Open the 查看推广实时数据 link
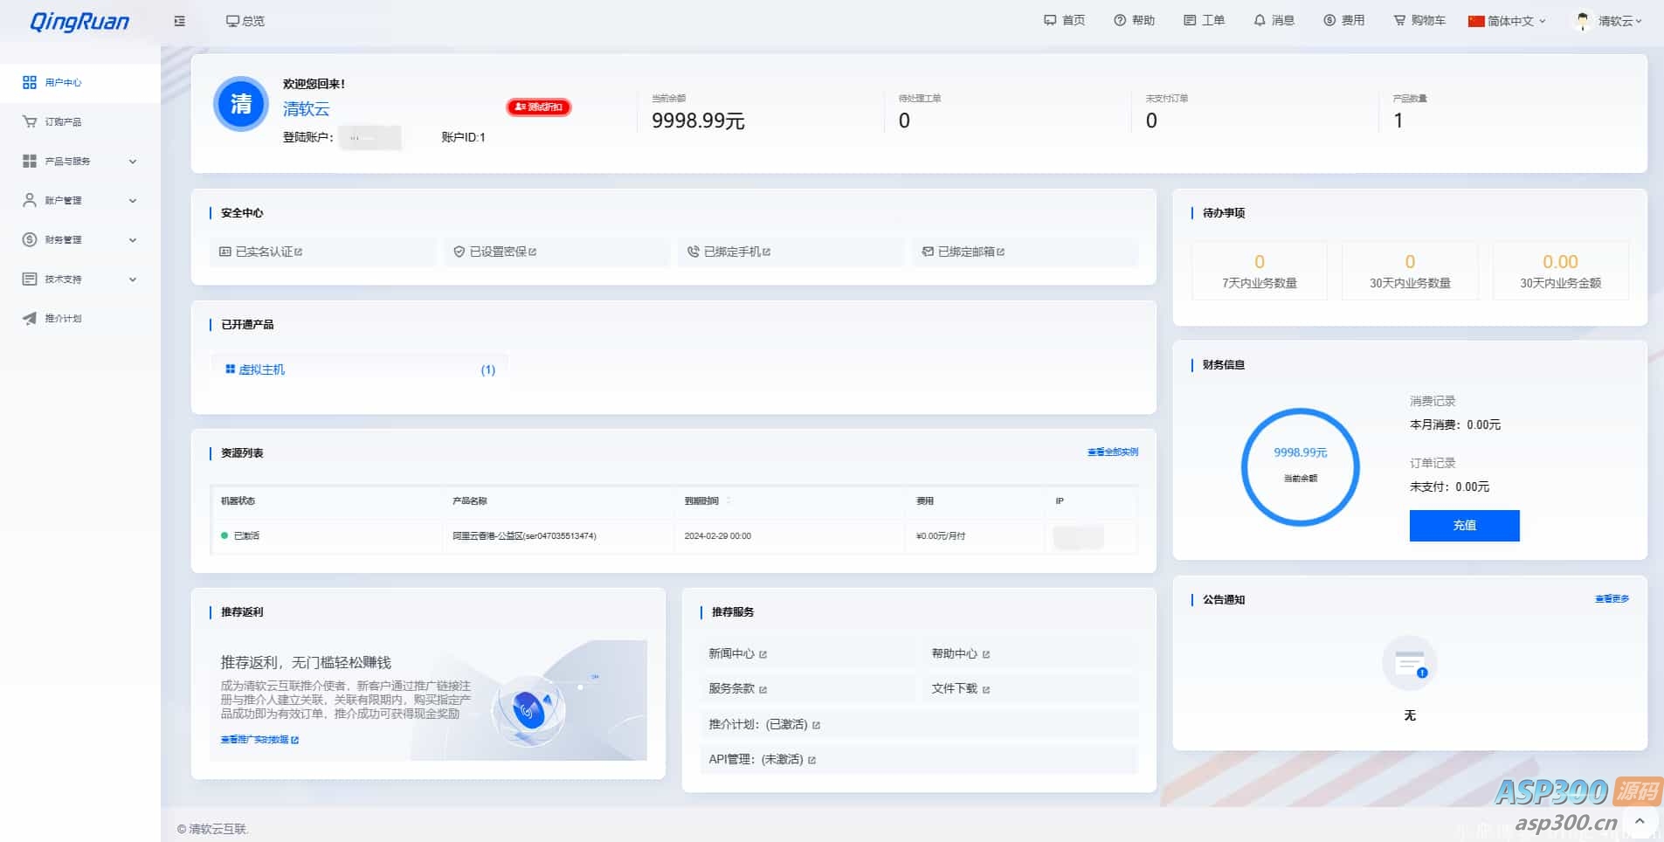The height and width of the screenshot is (842, 1664). tap(259, 740)
